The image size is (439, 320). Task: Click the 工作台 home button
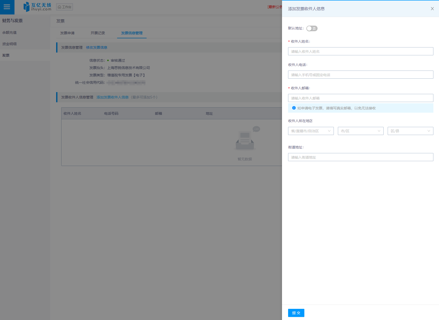pos(65,7)
